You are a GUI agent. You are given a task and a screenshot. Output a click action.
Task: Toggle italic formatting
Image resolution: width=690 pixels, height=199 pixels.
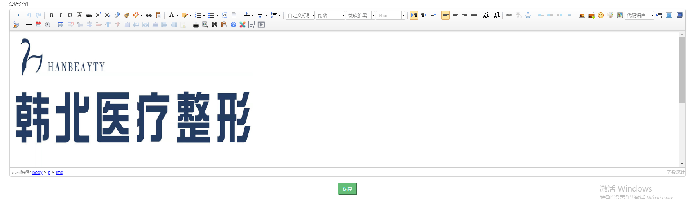pos(60,15)
